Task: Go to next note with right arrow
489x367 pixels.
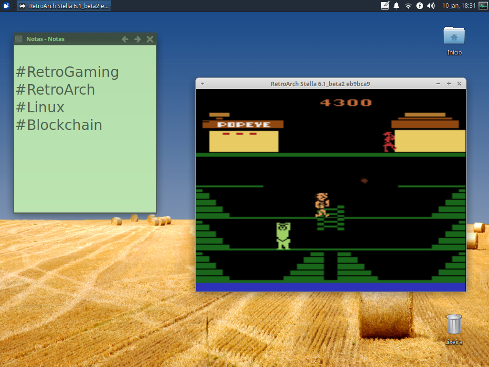Action: pos(138,39)
